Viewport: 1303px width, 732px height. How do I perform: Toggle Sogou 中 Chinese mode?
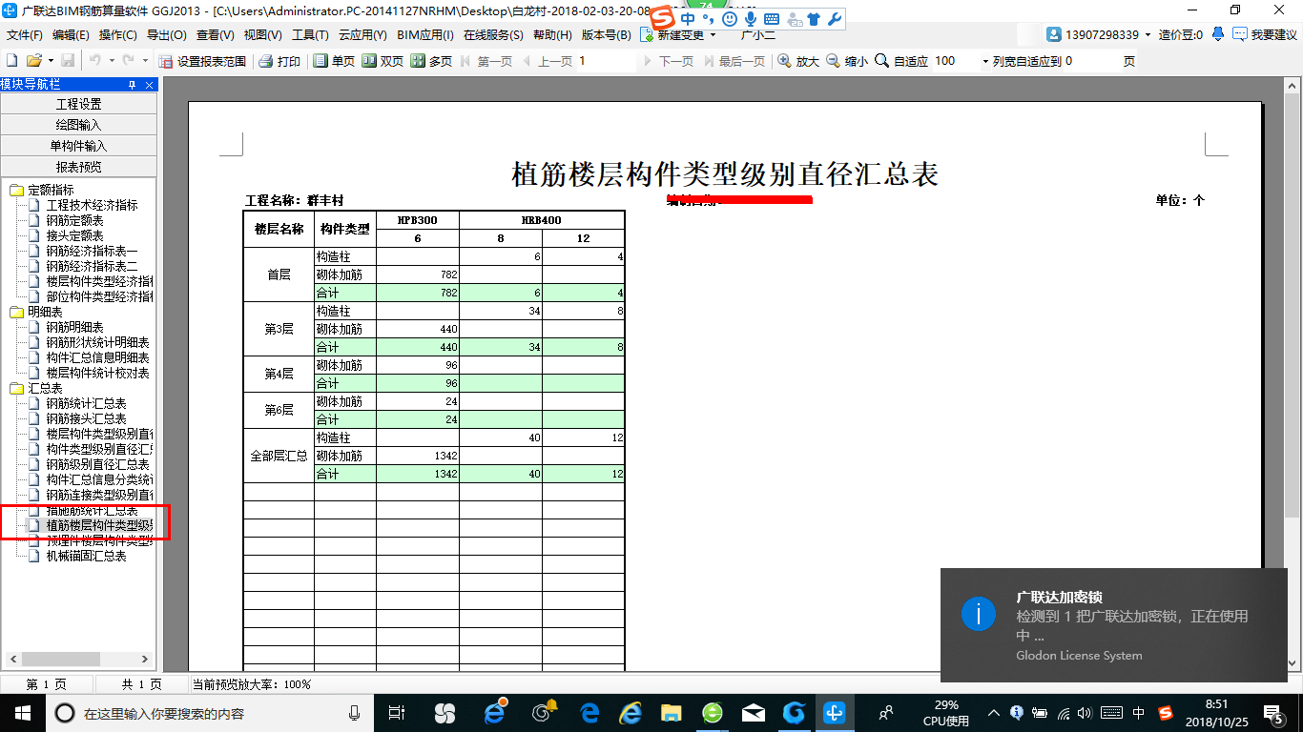coord(688,19)
